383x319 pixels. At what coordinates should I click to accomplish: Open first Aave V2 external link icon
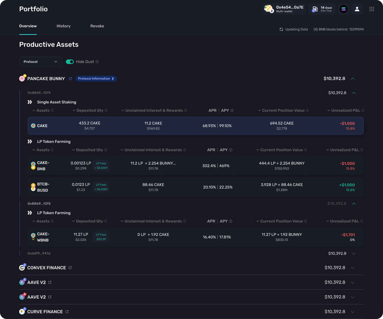[50, 282]
